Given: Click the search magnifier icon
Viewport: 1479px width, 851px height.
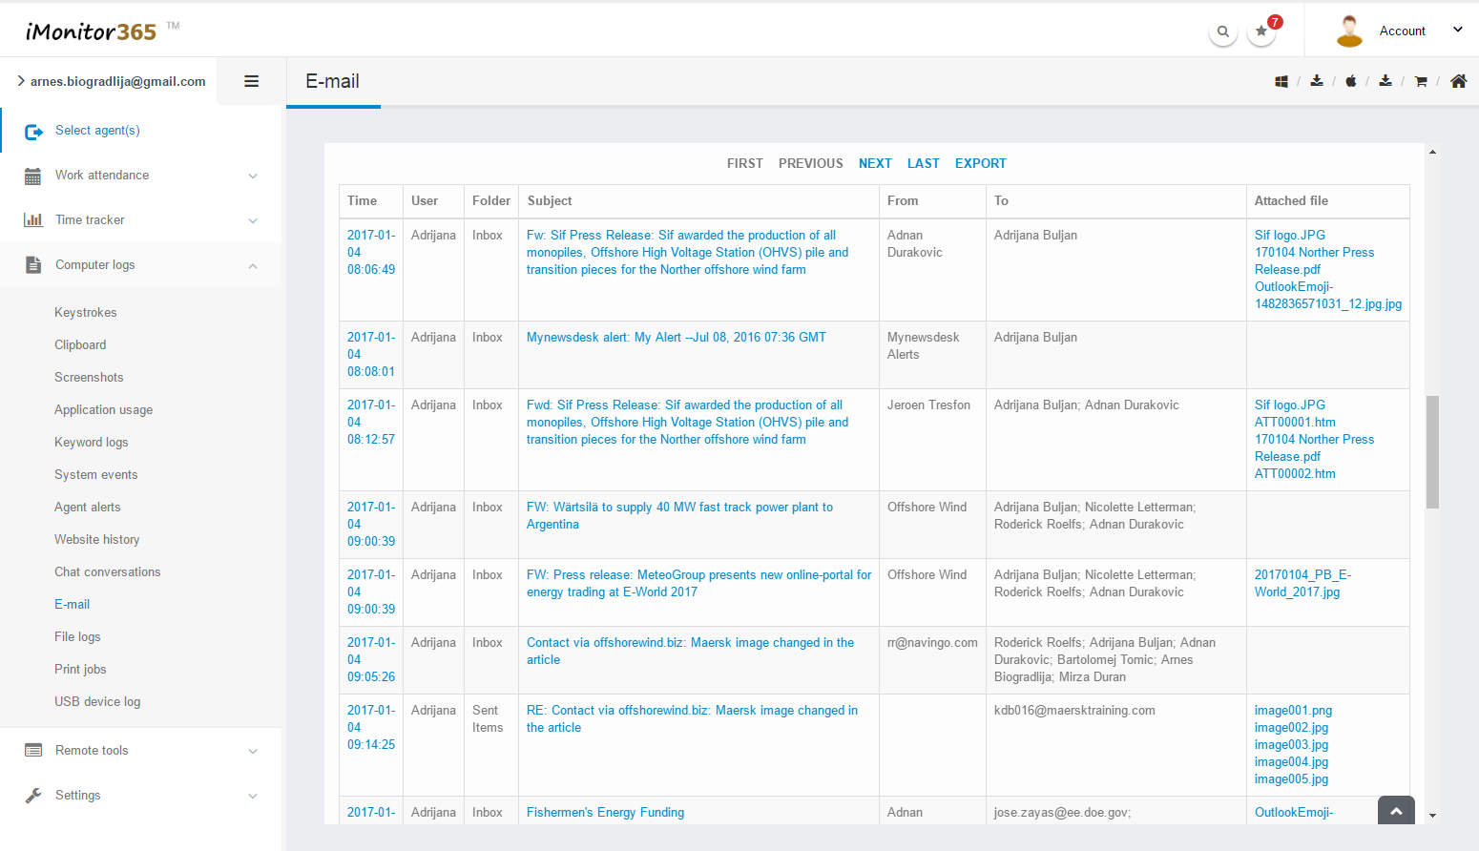Looking at the screenshot, I should coord(1222,31).
